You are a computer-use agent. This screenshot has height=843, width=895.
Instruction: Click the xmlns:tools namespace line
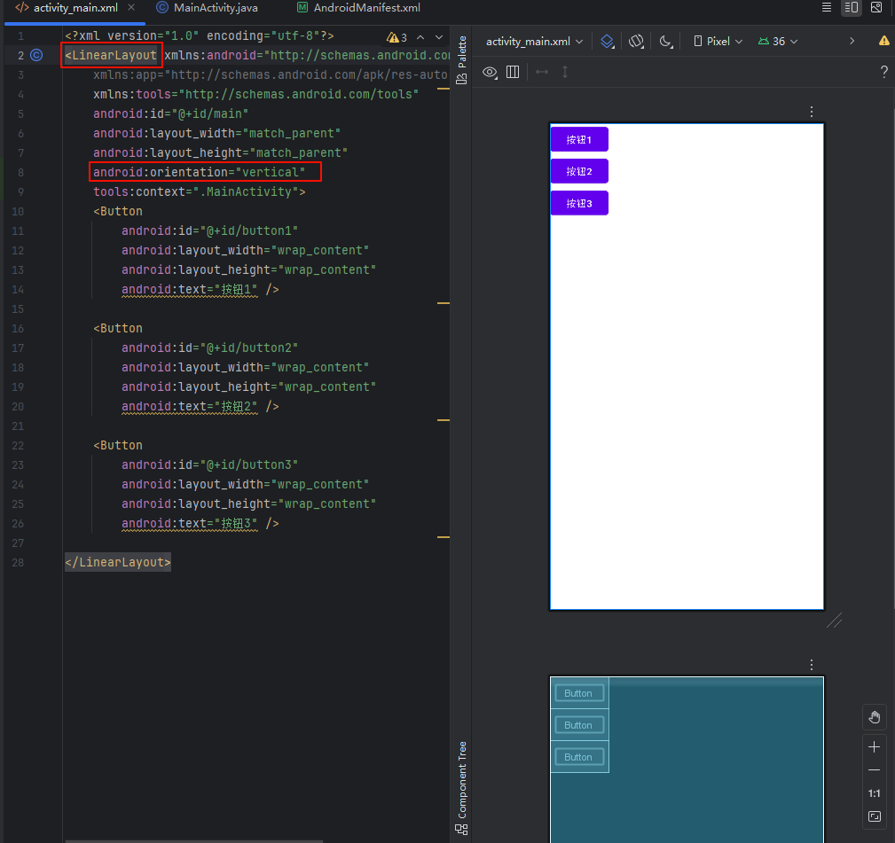(x=255, y=94)
